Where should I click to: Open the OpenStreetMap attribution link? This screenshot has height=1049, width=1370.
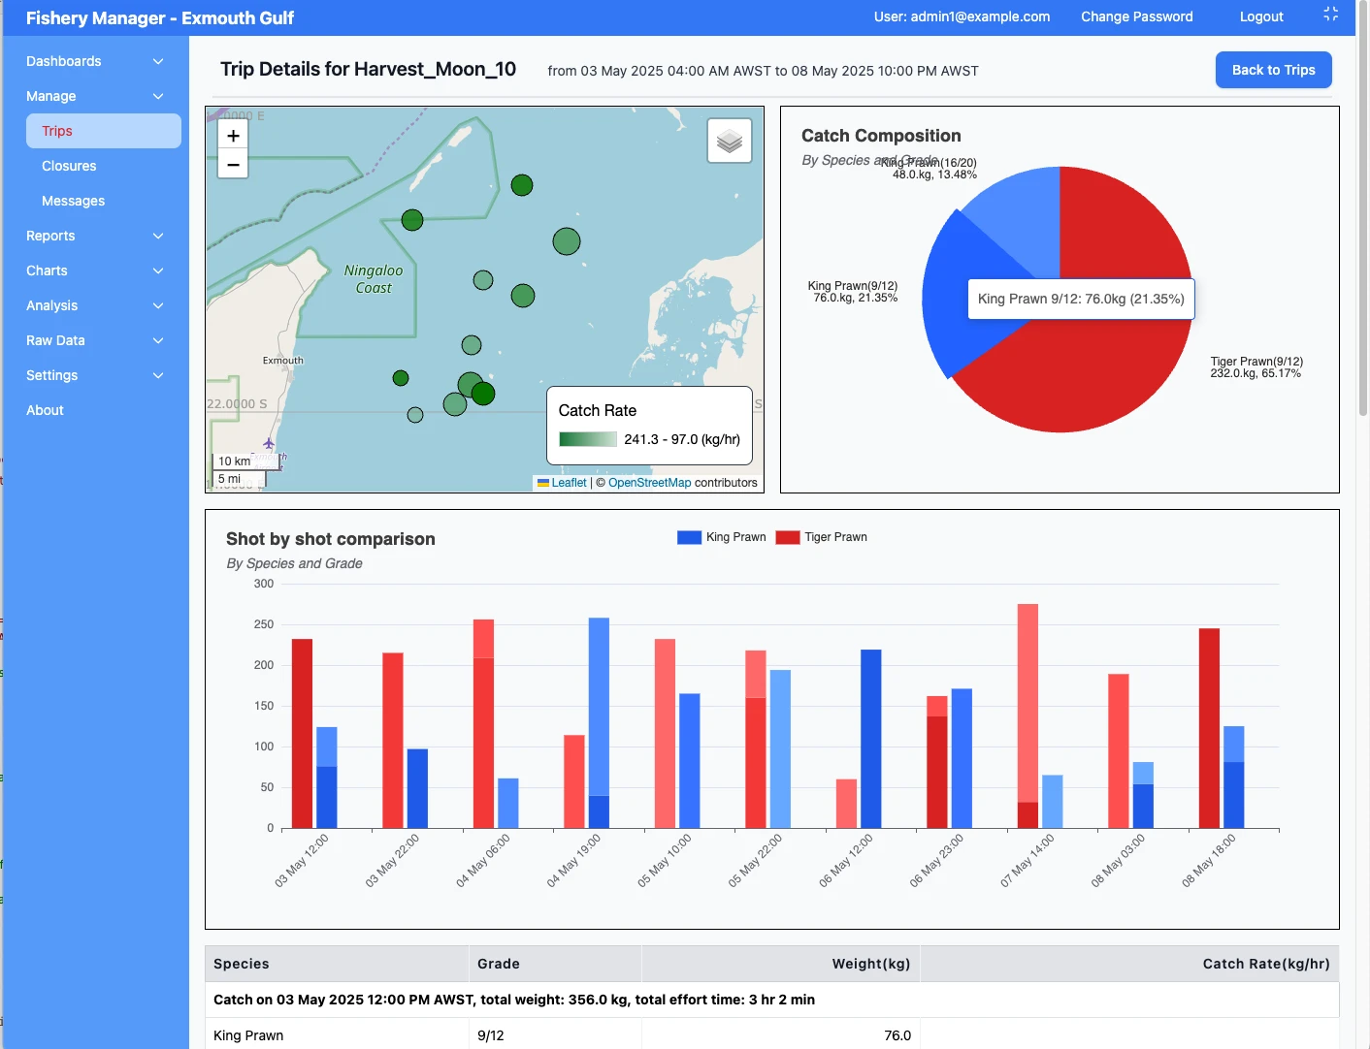click(649, 483)
